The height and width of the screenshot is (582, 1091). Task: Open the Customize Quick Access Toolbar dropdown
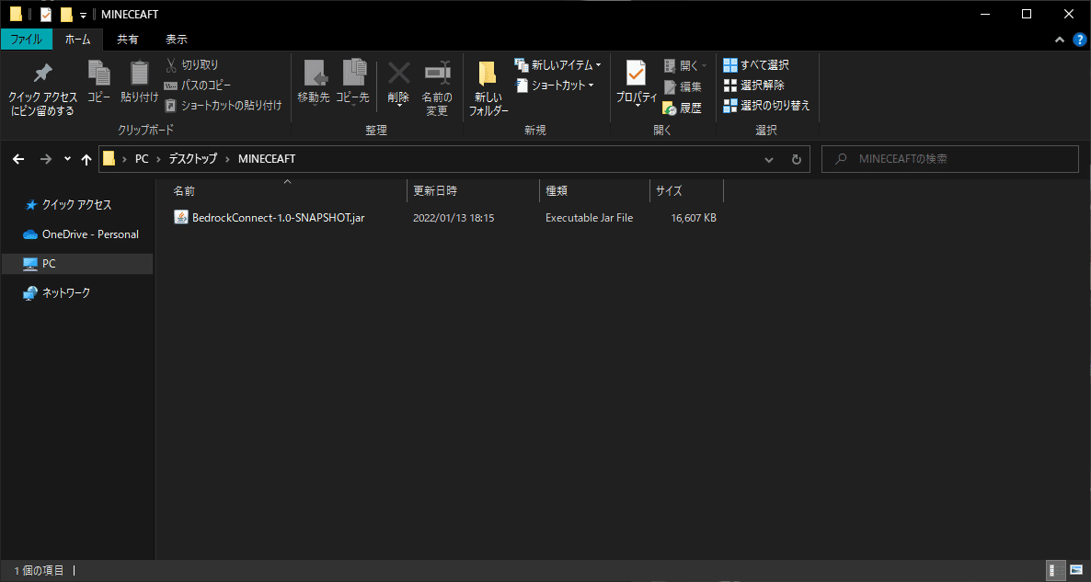click(83, 16)
